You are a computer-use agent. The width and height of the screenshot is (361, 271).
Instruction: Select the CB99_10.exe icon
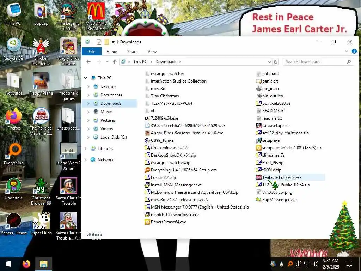click(147, 140)
